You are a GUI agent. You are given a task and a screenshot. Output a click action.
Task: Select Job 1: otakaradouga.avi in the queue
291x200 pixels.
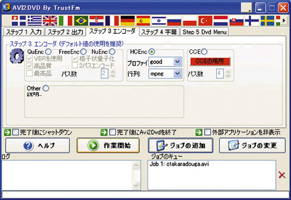(x=179, y=164)
